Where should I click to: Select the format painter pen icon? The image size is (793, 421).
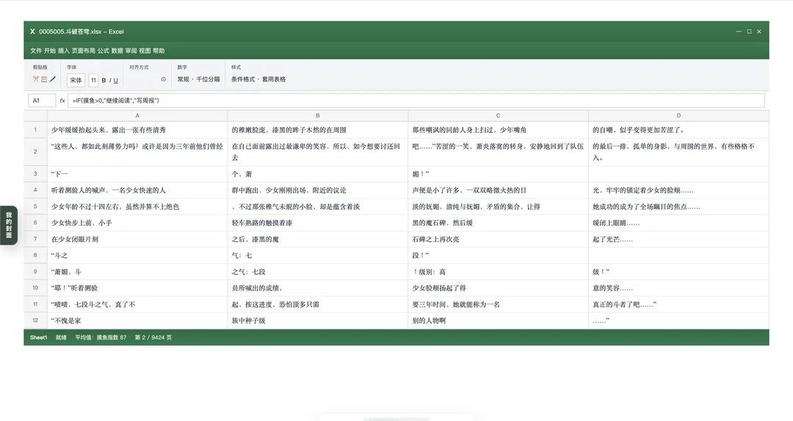53,79
